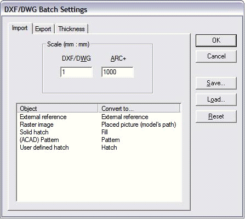The width and height of the screenshot is (245, 219).
Task: Open the Thickness tab
Action: (71, 29)
